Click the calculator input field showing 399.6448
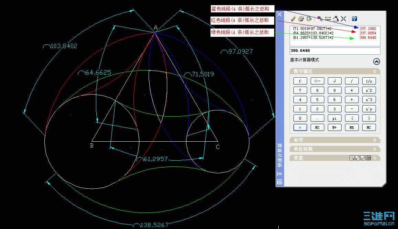 pos(335,51)
